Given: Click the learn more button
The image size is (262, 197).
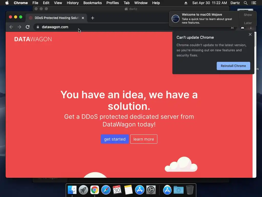Looking at the screenshot, I should coord(144,139).
